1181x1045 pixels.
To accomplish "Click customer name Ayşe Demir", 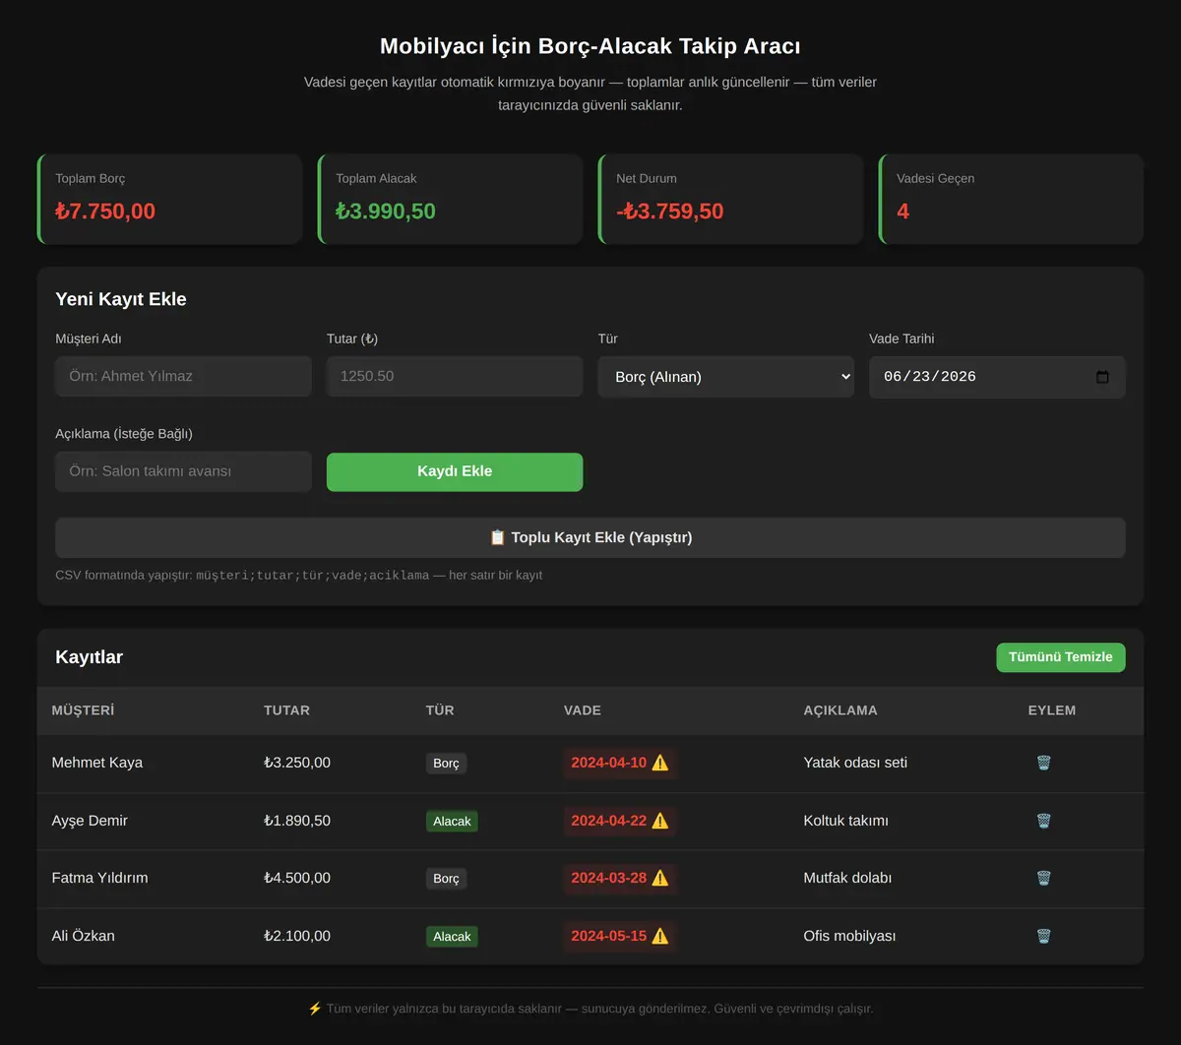I will [x=90, y=821].
